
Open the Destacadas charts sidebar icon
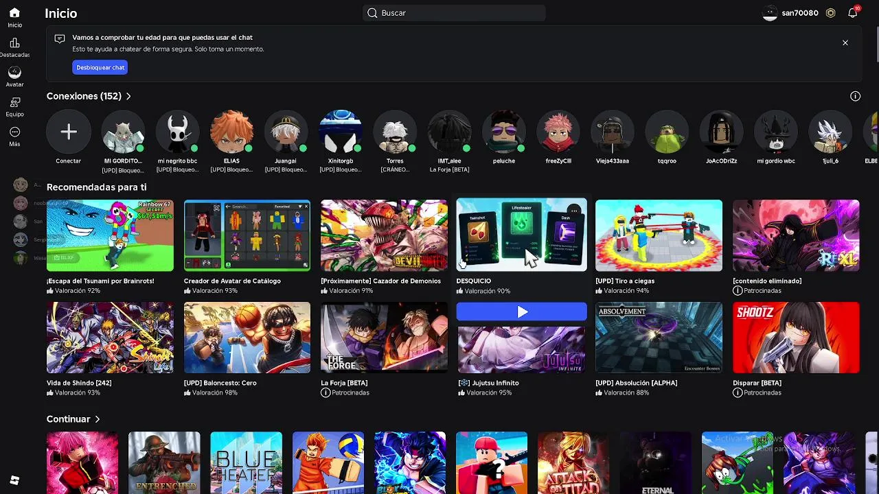point(14,43)
